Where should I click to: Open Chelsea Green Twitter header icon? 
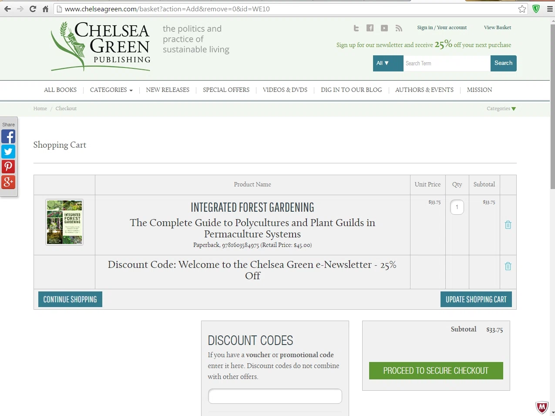click(x=356, y=28)
